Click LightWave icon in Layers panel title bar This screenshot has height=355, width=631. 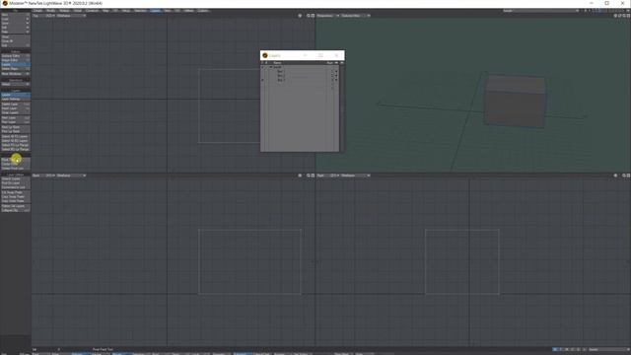click(265, 55)
